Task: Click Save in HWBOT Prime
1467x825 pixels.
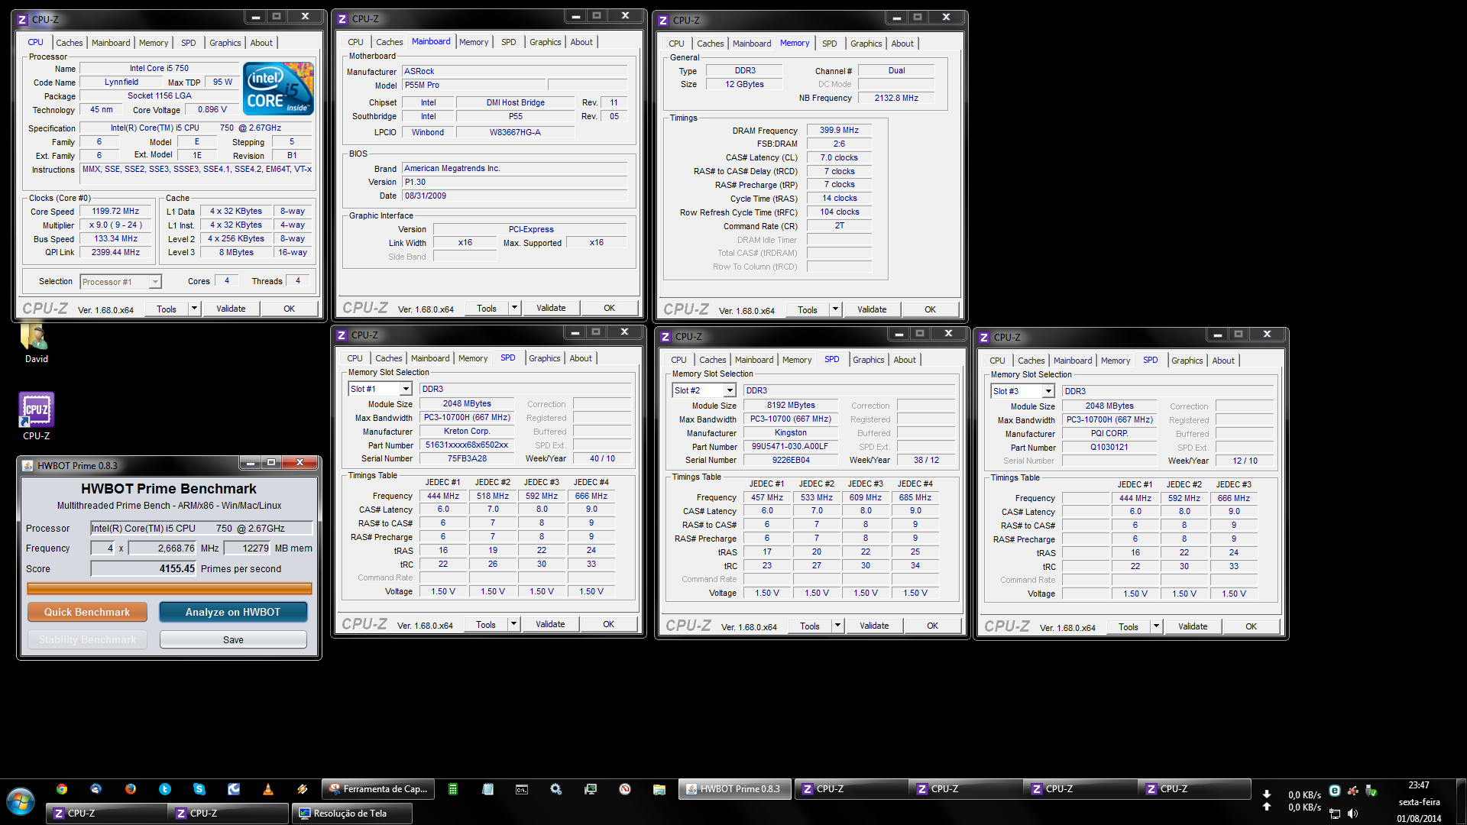Action: [233, 639]
